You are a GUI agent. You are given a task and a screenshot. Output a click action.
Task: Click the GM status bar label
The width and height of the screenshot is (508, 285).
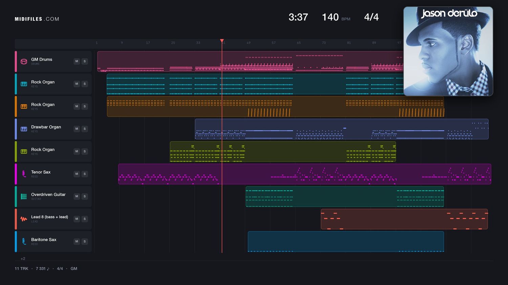click(x=74, y=268)
